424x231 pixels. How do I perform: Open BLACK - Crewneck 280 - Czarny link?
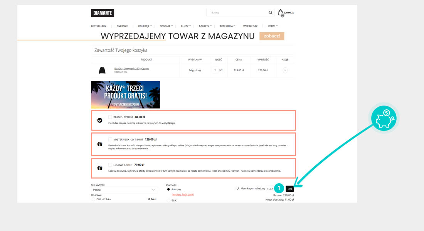click(x=132, y=69)
